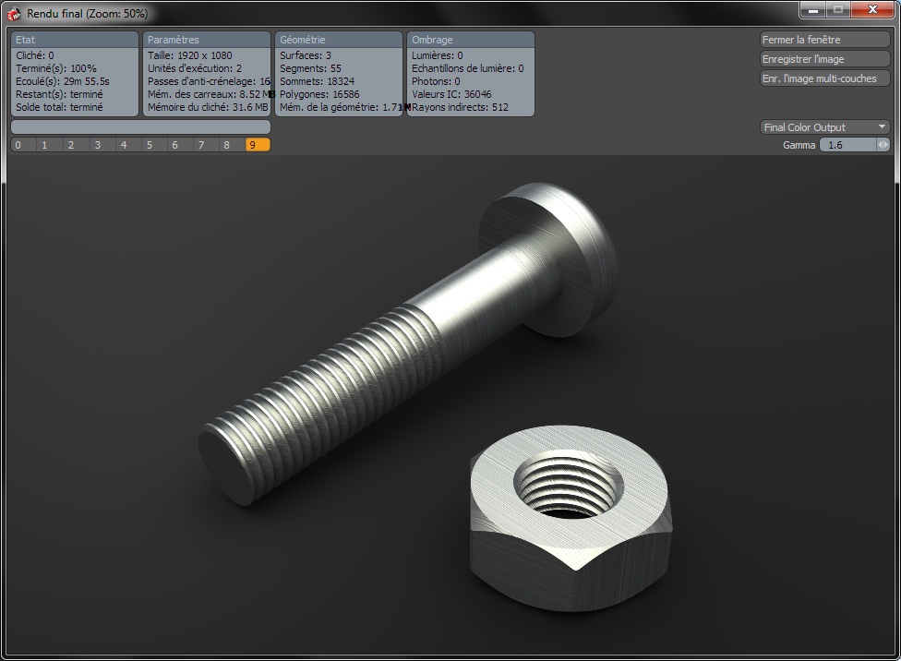Screen dimensions: 901x661
Task: Click the Paramètres panel header
Action: 206,40
